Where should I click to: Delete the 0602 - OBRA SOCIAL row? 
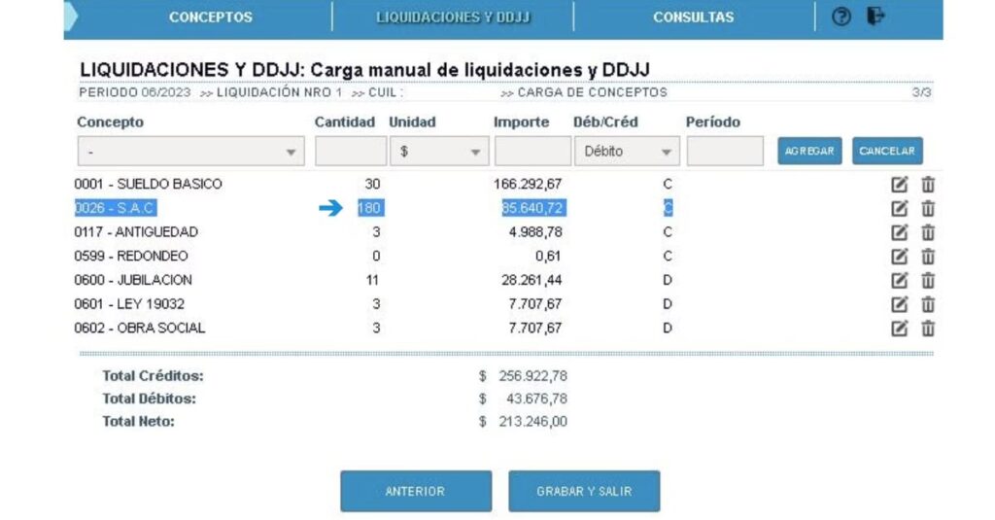928,328
